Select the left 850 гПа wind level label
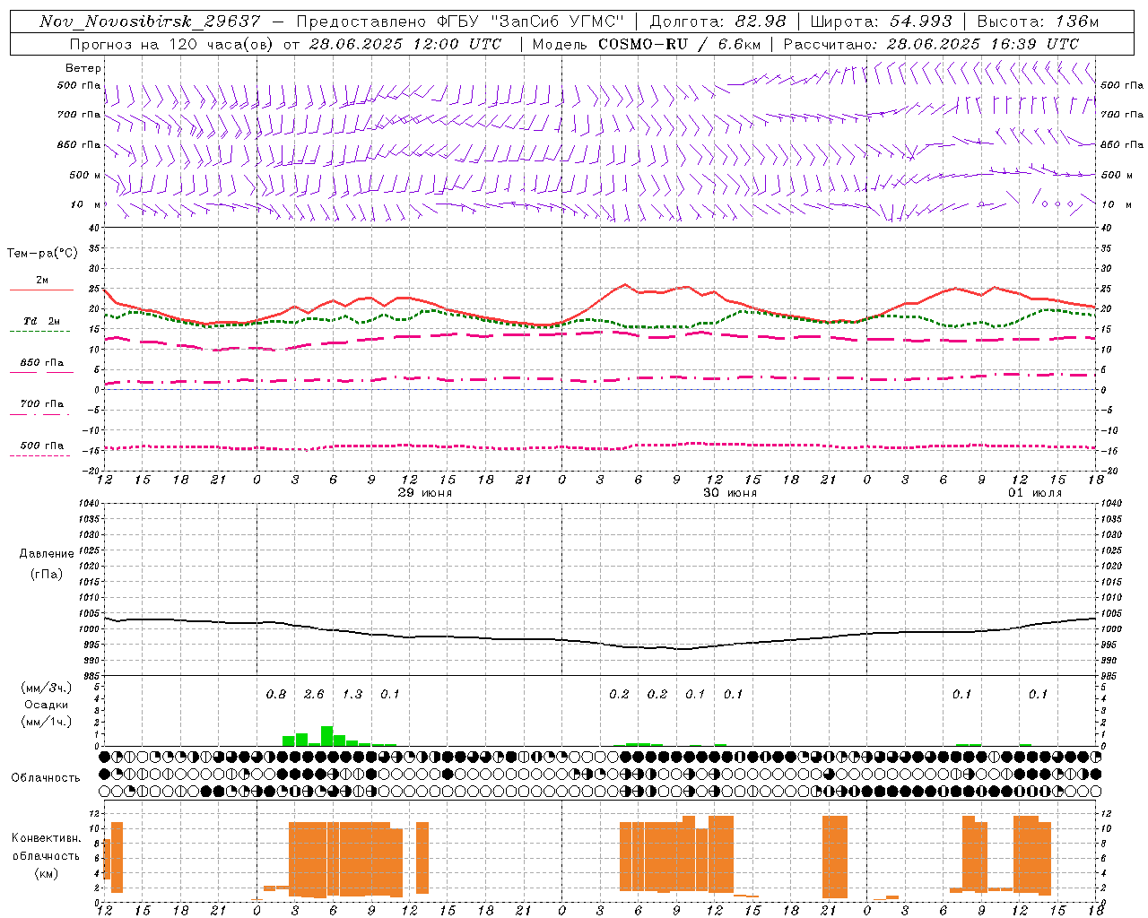The width and height of the screenshot is (1148, 918). click(79, 144)
